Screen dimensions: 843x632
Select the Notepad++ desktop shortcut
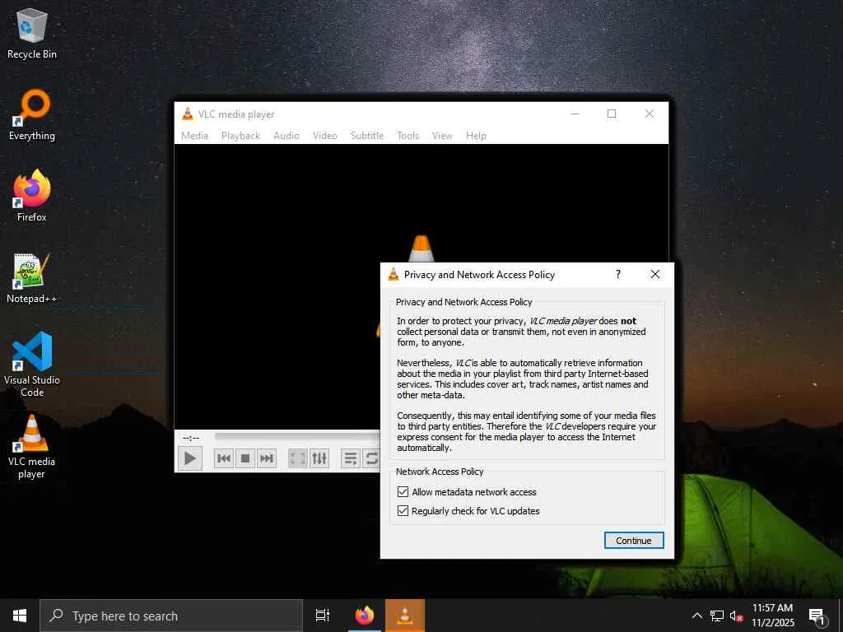[x=32, y=278]
